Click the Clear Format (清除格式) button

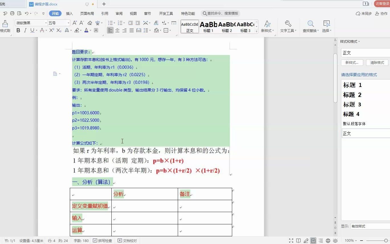pyautogui.click(x=377, y=62)
